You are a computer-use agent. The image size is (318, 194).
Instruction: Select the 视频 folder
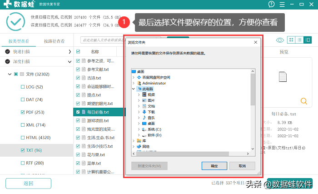(x=149, y=95)
